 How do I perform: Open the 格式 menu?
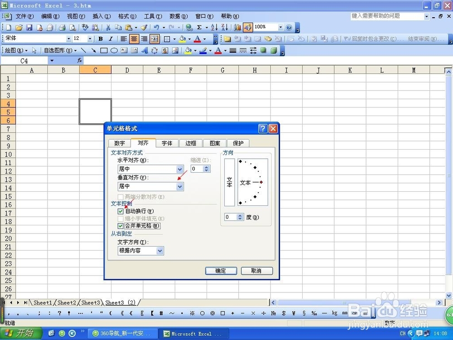(x=127, y=16)
